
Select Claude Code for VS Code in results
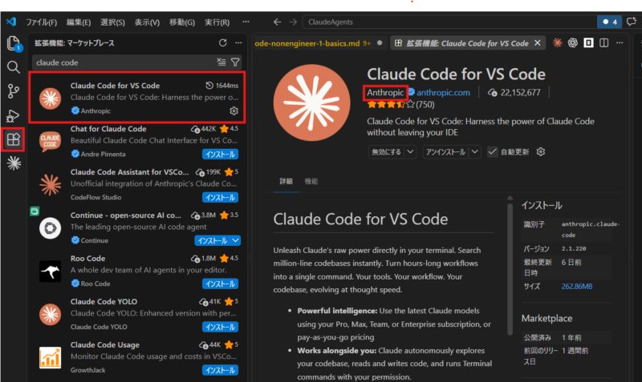137,97
